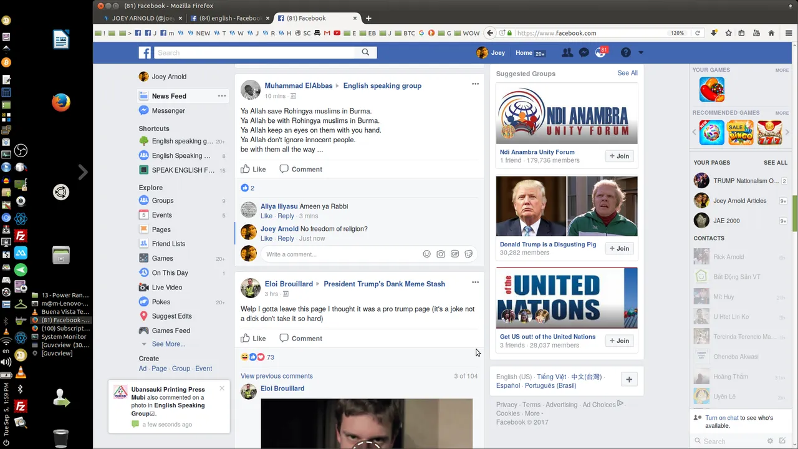The width and height of the screenshot is (798, 449).
Task: Join Get US out of United Nations group
Action: (619, 340)
